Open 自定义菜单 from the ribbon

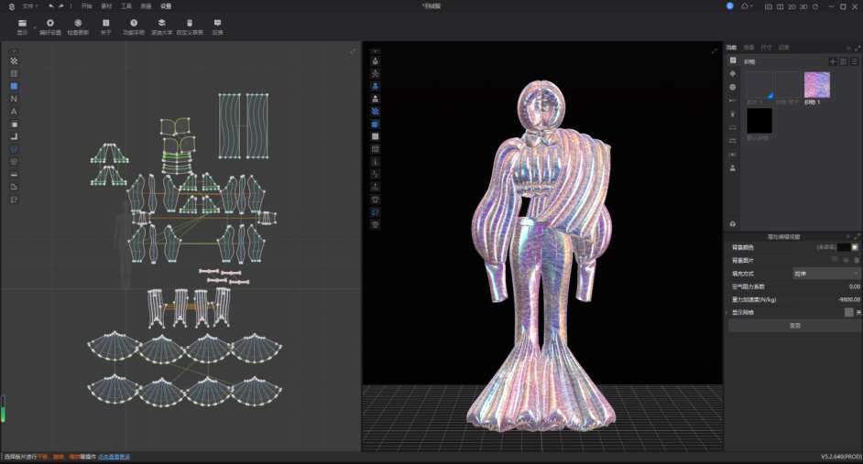coord(190,23)
